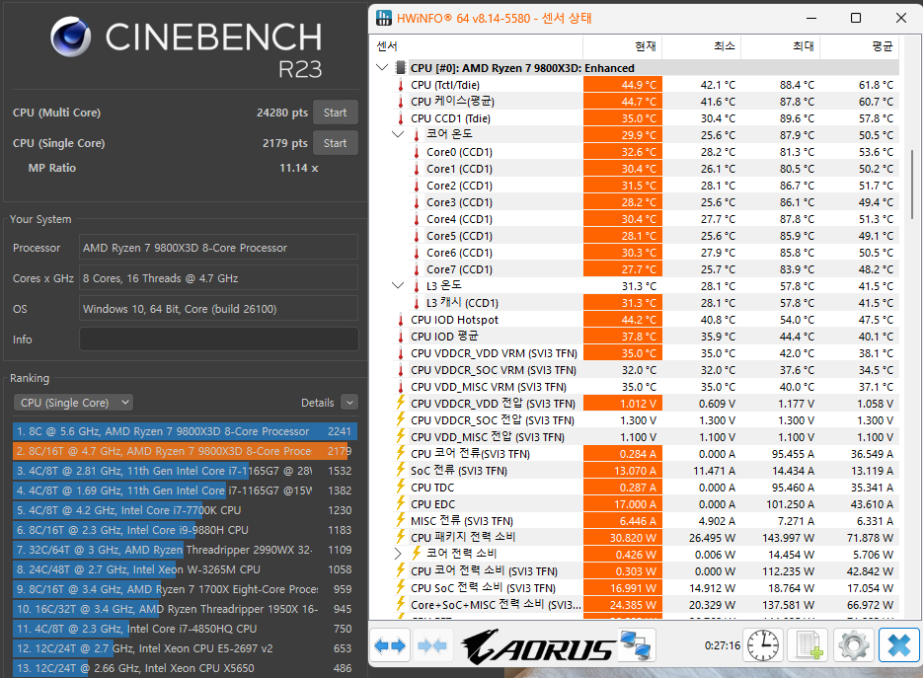Image resolution: width=923 pixels, height=678 pixels.
Task: Click lightning icon beside MISC 전류
Action: (401, 521)
